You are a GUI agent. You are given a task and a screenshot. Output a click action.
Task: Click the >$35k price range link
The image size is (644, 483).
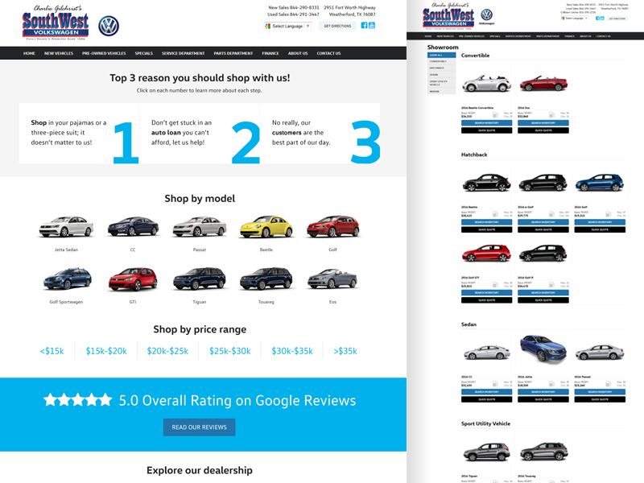[345, 351]
